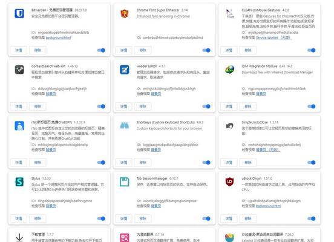Disable the Bitwarden extension toggle
The image size is (334, 242).
(x=101, y=50)
